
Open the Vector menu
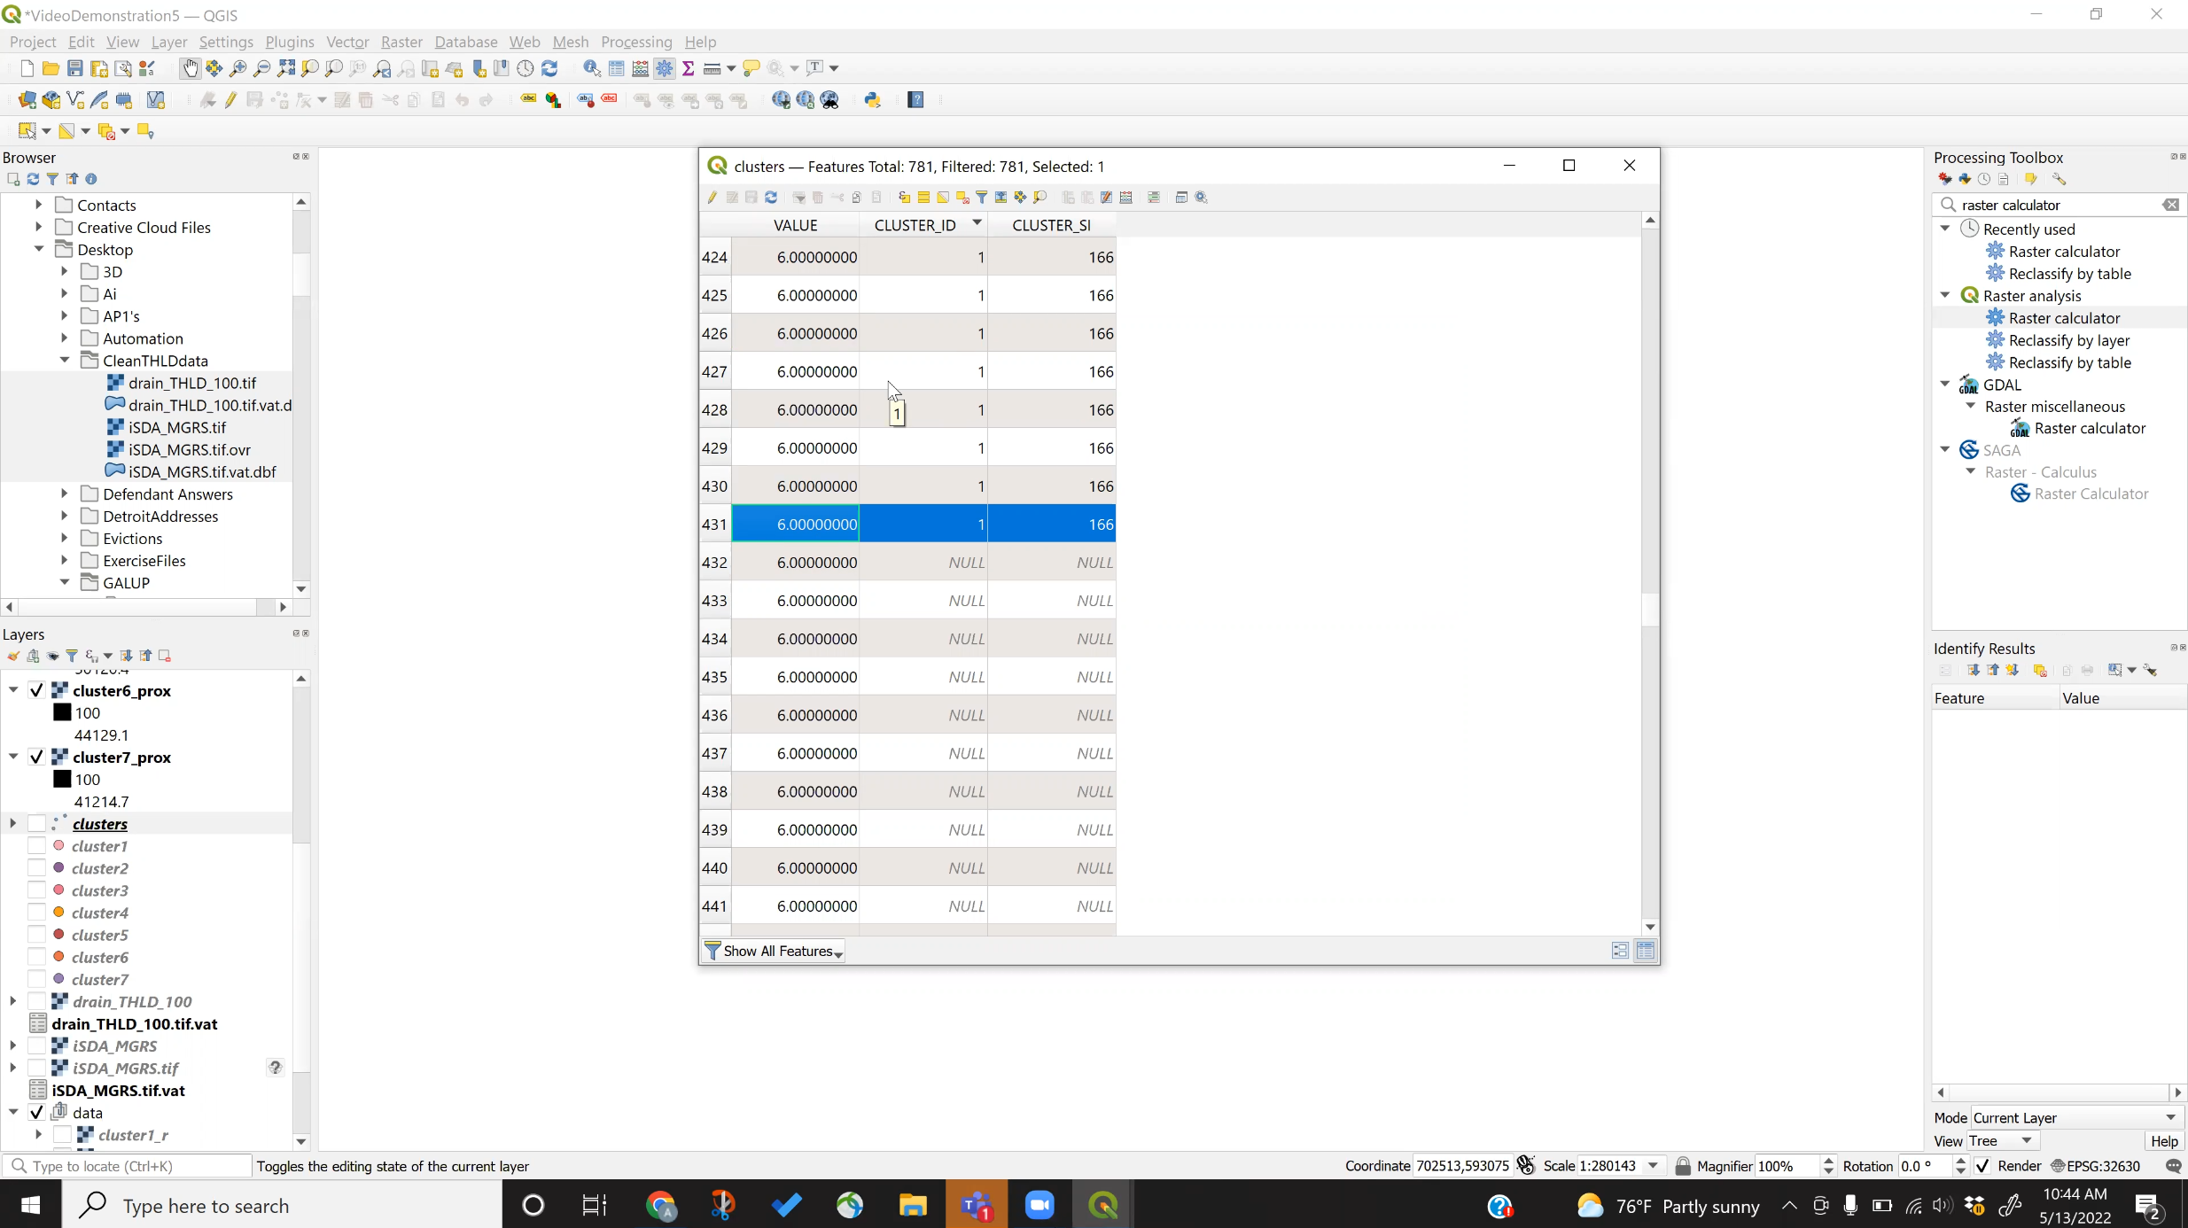click(346, 42)
